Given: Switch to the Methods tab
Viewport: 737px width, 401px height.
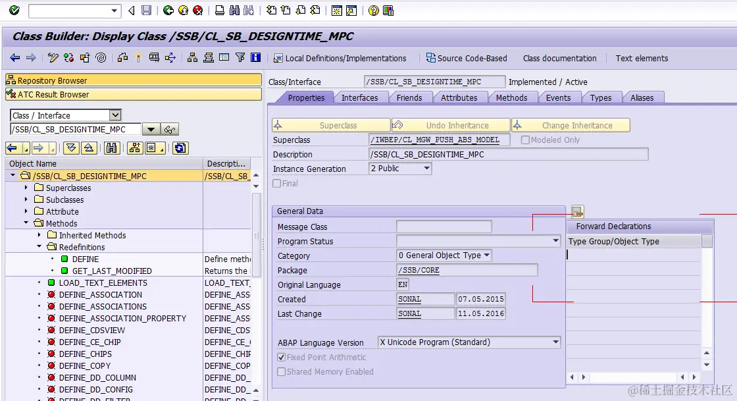Looking at the screenshot, I should pos(511,98).
